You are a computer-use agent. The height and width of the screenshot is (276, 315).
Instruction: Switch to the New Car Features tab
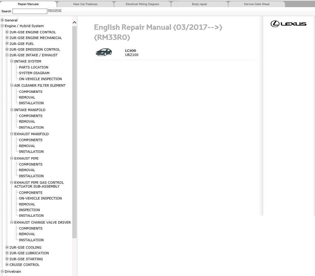point(85,4)
